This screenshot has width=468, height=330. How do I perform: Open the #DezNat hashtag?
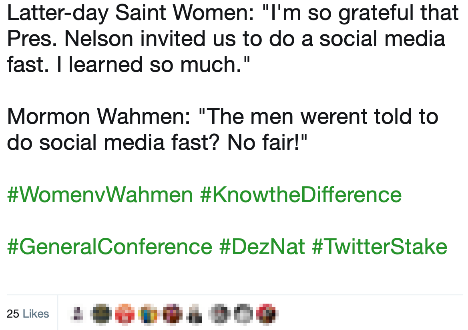(x=262, y=247)
